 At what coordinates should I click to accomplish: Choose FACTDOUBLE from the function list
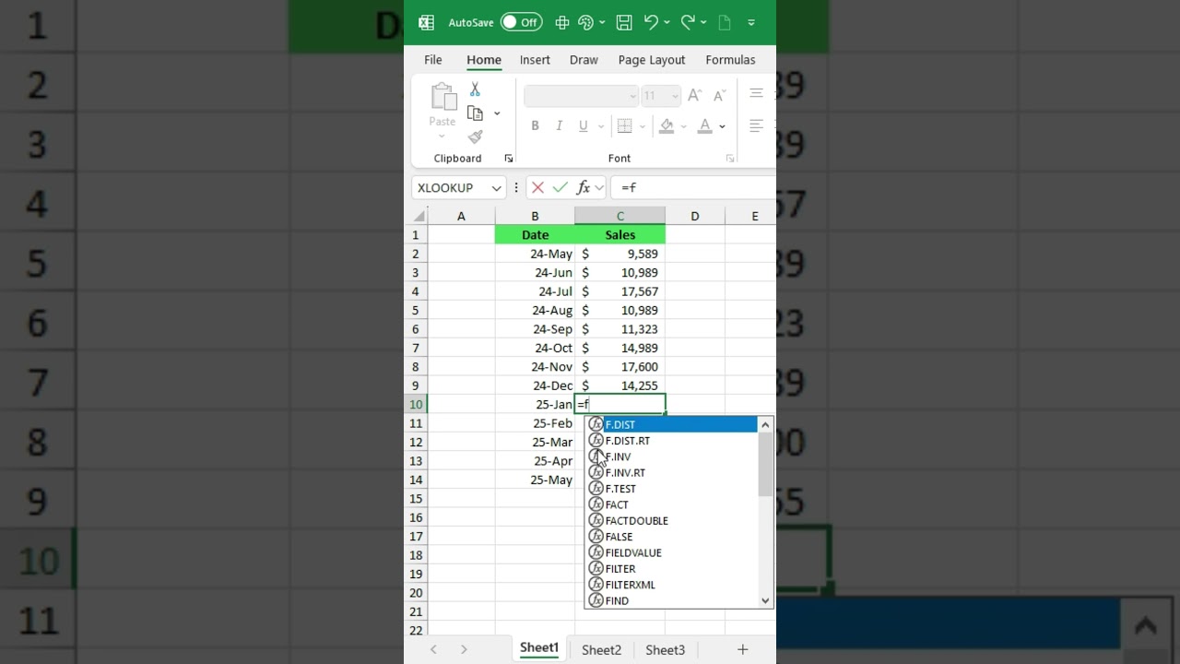(671, 521)
